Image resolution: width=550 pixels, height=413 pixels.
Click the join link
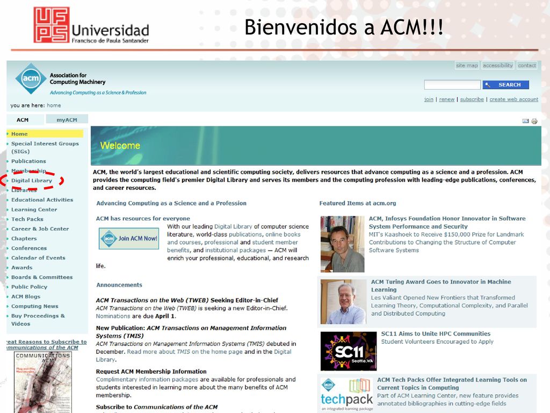tap(429, 99)
